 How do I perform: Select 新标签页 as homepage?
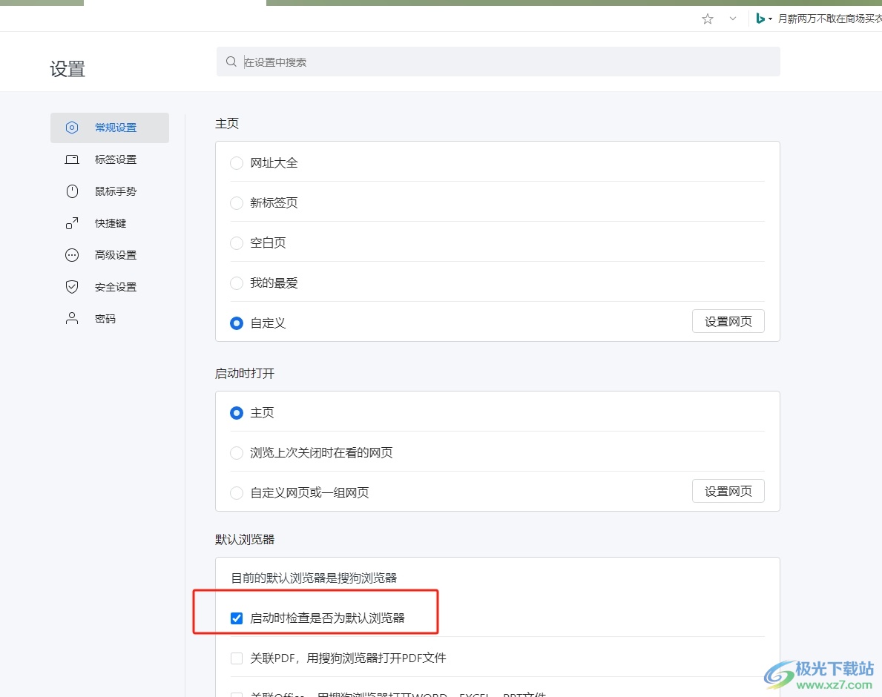pos(237,203)
